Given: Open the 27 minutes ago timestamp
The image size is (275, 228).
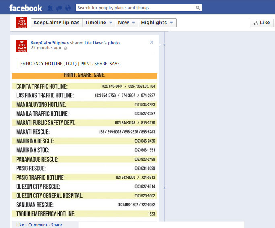Looking at the screenshot, I should [x=46, y=48].
